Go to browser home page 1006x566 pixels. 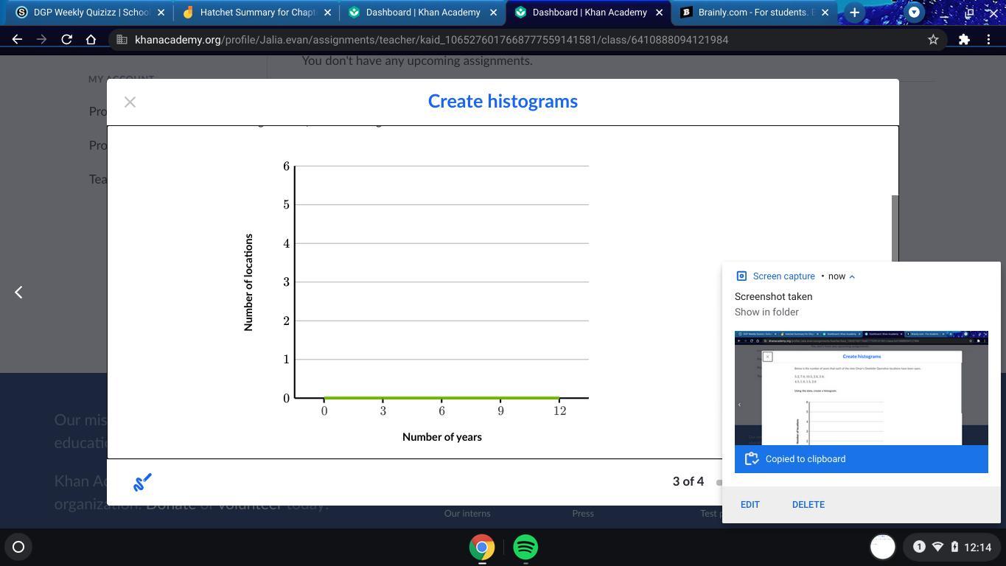(x=91, y=40)
